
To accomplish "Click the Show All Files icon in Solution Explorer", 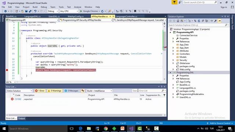I will [207, 21].
